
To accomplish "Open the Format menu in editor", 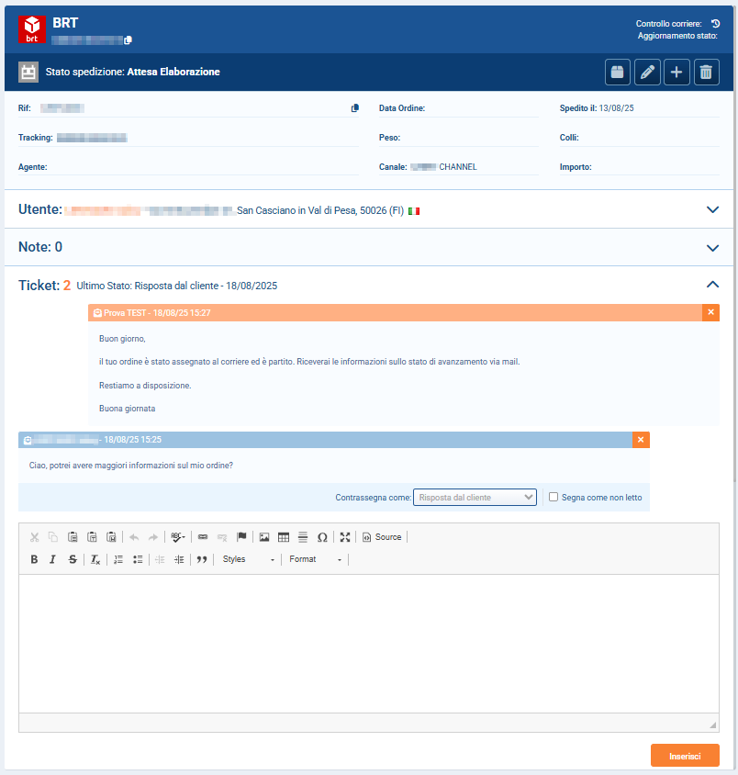I will point(315,559).
